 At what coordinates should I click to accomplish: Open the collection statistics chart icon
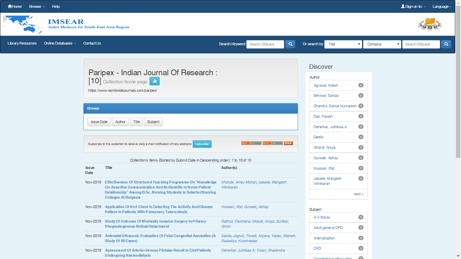click(x=154, y=81)
